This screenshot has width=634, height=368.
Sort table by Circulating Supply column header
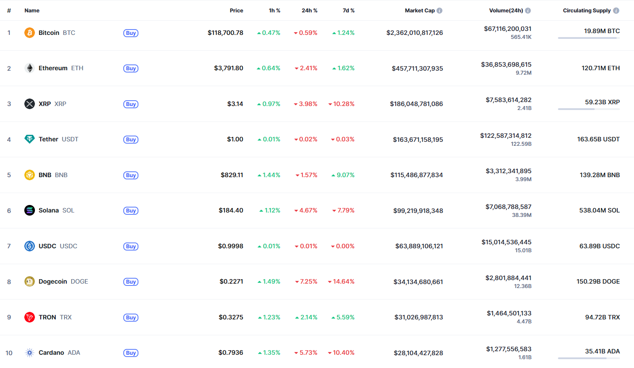587,11
